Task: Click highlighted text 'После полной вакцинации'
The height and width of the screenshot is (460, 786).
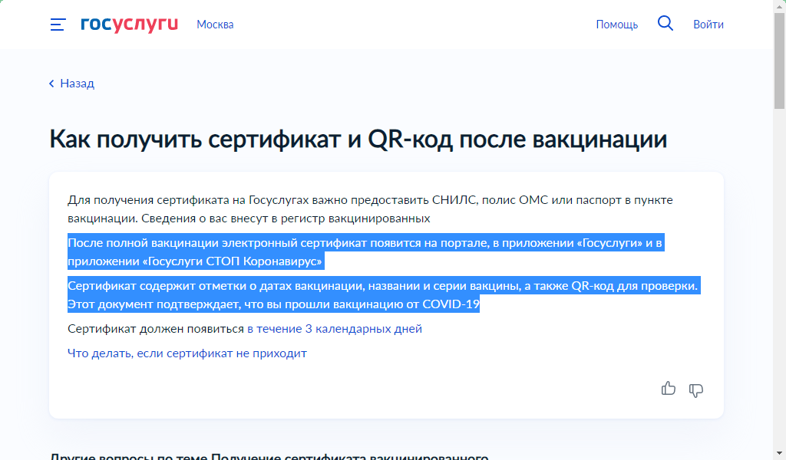Action: (366, 251)
